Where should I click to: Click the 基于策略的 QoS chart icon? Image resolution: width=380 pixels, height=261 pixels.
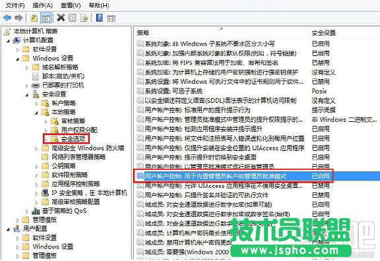(36, 211)
